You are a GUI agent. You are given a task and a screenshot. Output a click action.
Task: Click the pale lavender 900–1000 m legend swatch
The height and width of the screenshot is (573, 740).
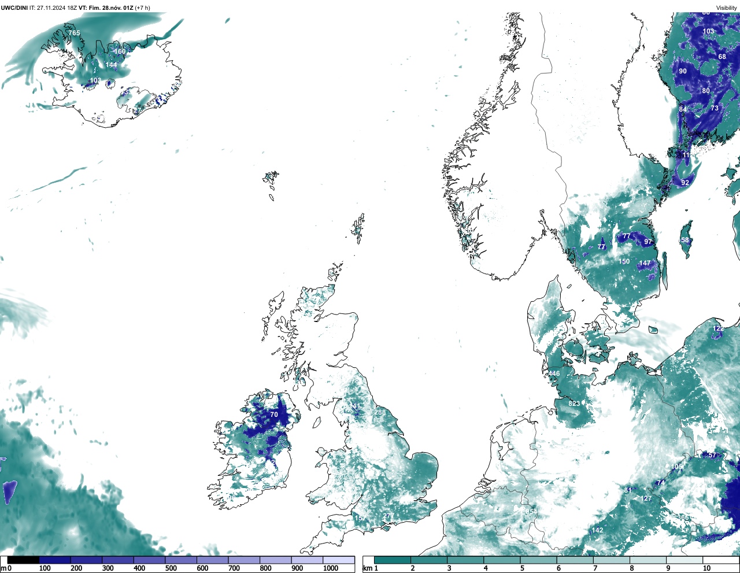pyautogui.click(x=307, y=560)
